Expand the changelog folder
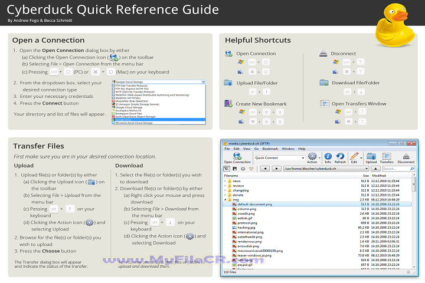Viewport: 425px width, 283px height. (x=225, y=190)
